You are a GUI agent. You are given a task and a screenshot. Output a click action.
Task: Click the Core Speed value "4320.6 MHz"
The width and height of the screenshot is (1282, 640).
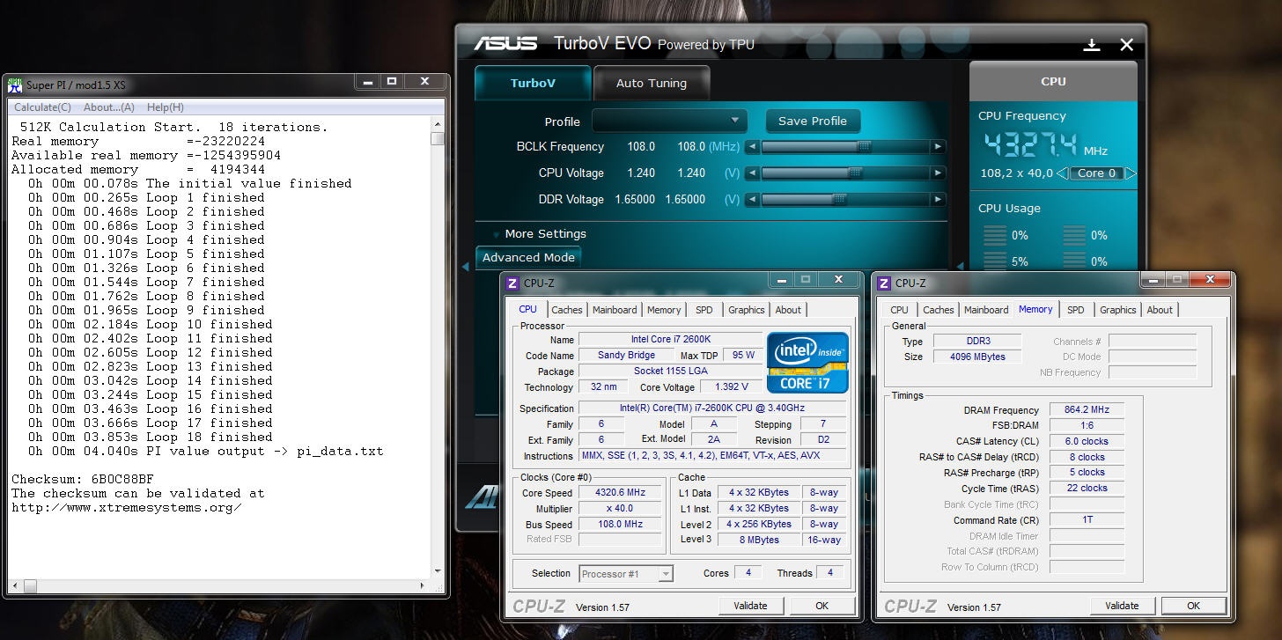621,493
